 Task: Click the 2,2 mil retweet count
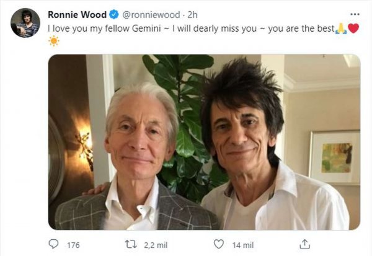click(156, 245)
